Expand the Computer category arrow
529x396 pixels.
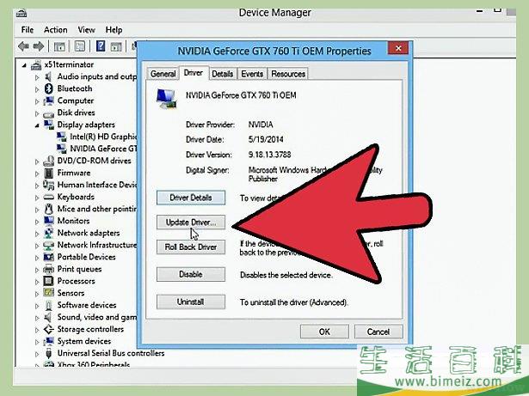click(x=37, y=101)
